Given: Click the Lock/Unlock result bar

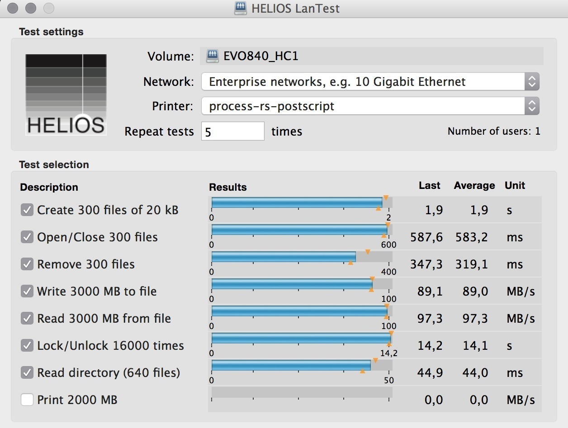Looking at the screenshot, I should pos(302,338).
